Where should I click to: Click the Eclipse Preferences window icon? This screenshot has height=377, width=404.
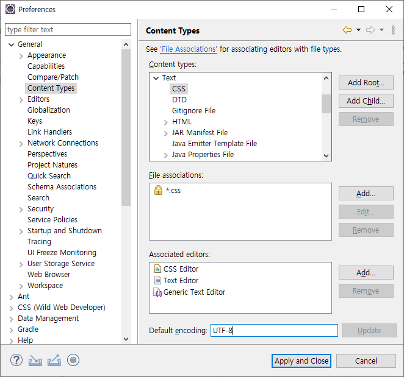coord(10,10)
